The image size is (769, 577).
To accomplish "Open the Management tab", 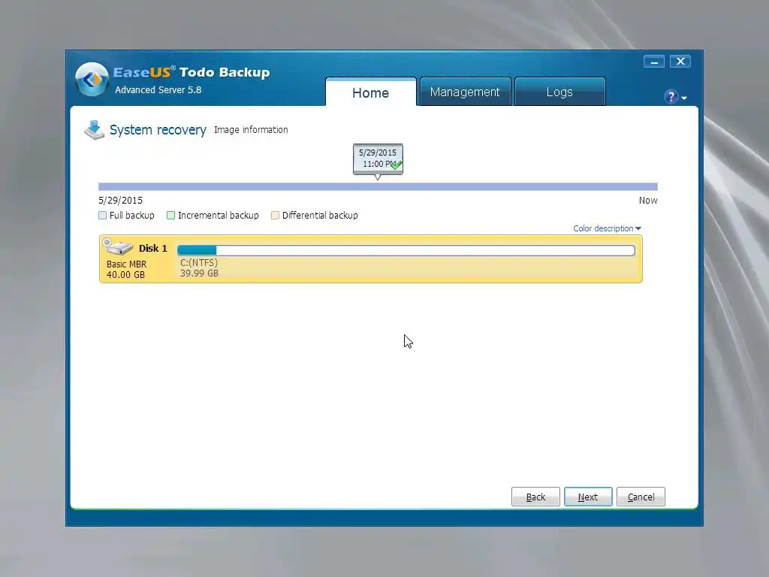I will [x=465, y=92].
